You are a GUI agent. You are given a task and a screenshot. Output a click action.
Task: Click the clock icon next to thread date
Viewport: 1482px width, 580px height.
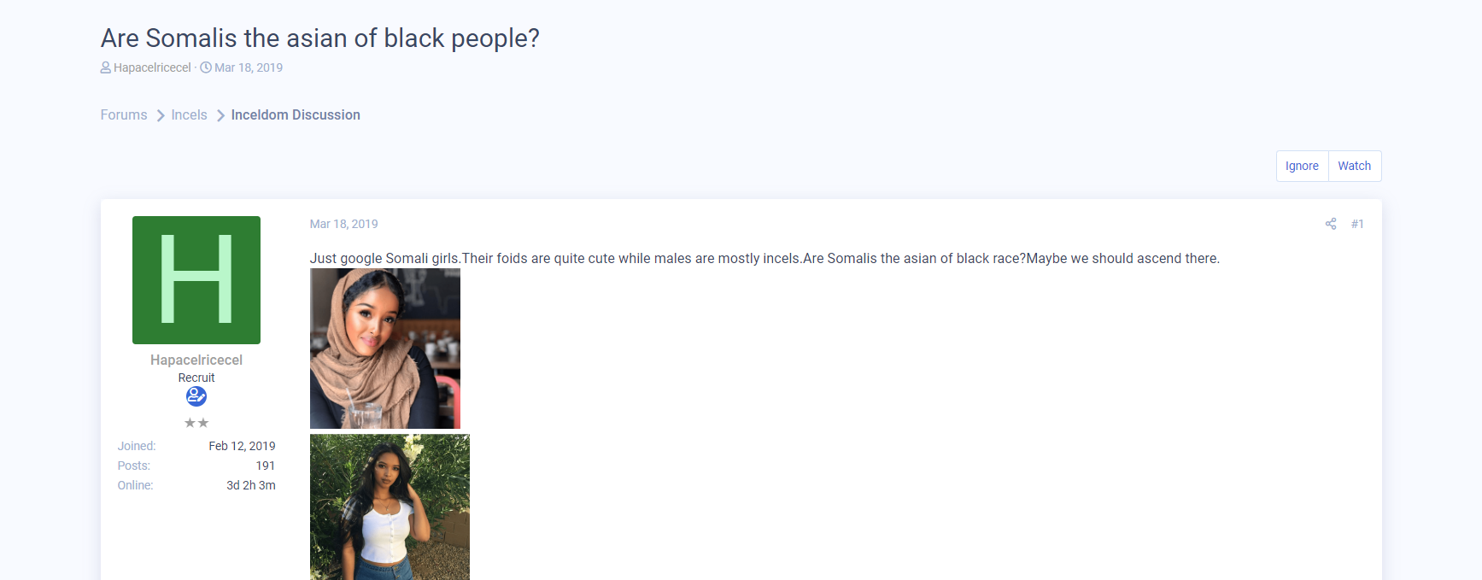206,67
